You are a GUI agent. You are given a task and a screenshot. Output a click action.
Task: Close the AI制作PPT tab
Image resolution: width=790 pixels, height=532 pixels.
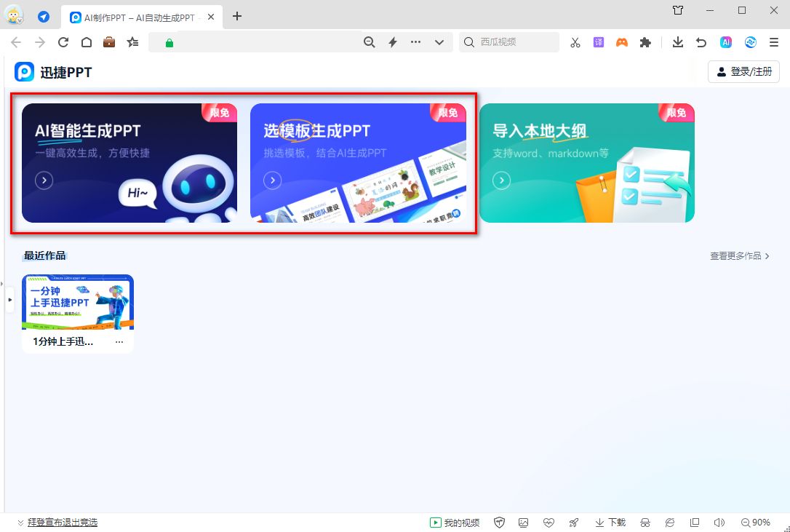tap(211, 17)
